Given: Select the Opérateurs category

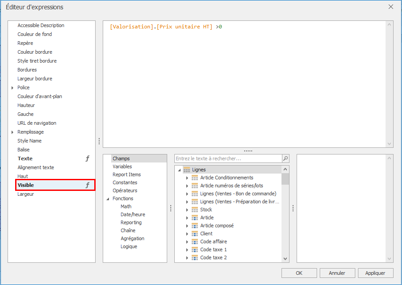Looking at the screenshot, I should (x=125, y=190).
